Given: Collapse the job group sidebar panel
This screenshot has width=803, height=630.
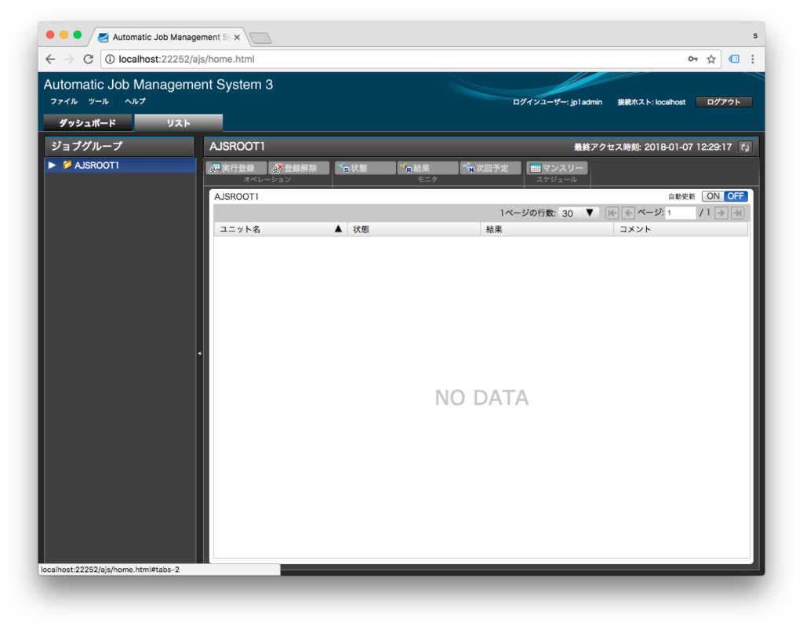Looking at the screenshot, I should tap(200, 353).
